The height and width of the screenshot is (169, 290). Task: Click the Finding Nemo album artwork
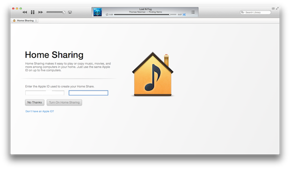click(x=97, y=12)
